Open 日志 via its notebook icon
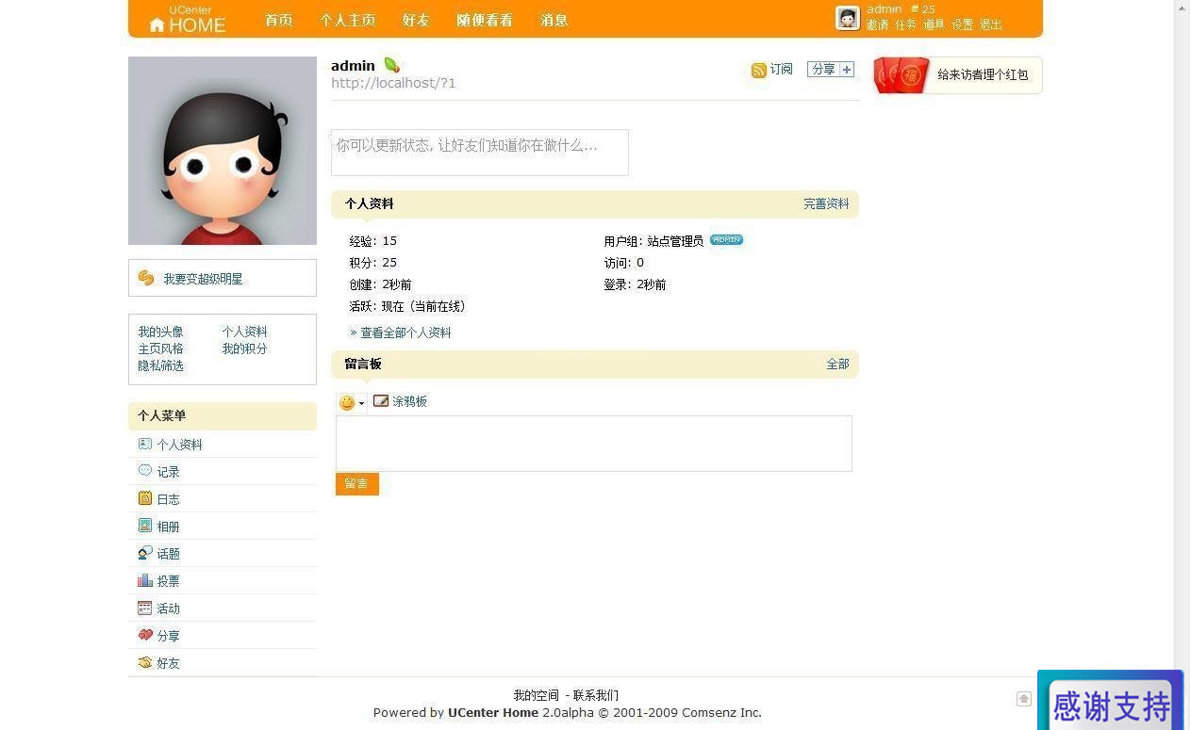 144,498
